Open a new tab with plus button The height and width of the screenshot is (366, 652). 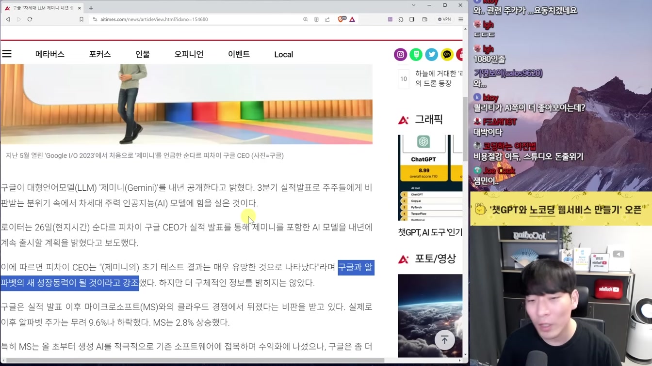click(91, 8)
